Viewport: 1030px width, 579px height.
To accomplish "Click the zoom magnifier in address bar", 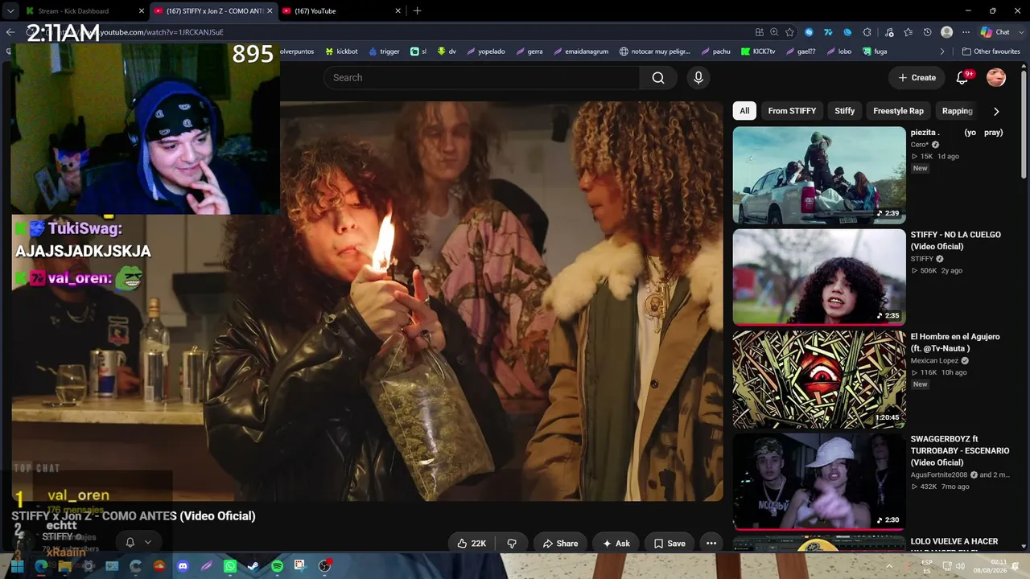I will coord(774,32).
